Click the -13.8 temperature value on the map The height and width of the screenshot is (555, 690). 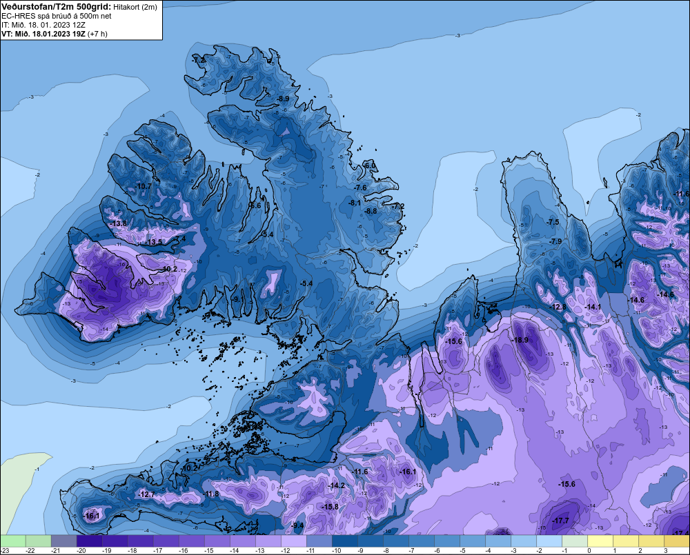(x=118, y=223)
